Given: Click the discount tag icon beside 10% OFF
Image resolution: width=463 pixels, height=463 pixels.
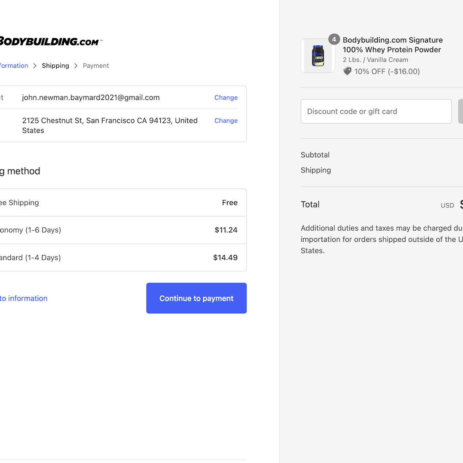Looking at the screenshot, I should (x=347, y=71).
